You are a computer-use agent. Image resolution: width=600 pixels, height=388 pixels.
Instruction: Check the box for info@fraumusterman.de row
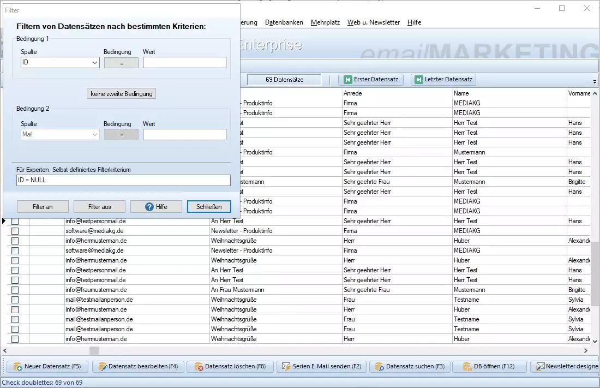[x=15, y=290]
